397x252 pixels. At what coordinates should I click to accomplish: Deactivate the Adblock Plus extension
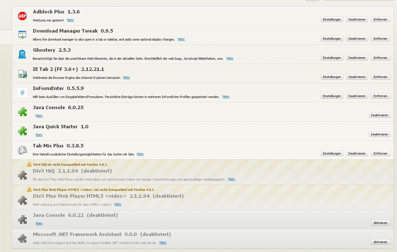tap(357, 19)
